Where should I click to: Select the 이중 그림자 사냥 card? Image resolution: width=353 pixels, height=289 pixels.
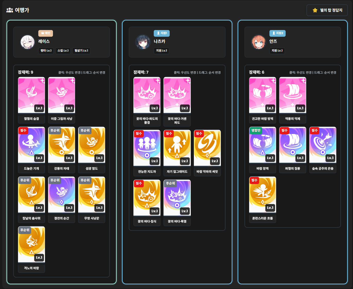click(61, 95)
